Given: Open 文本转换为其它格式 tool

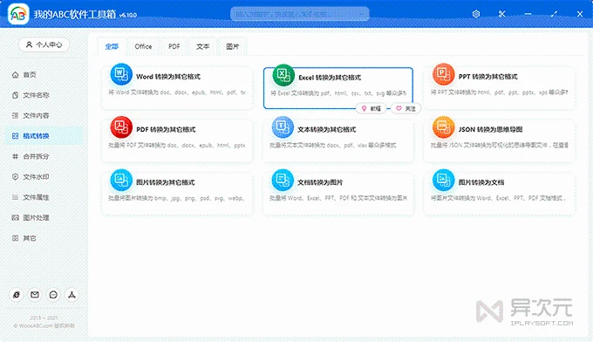Looking at the screenshot, I should [x=338, y=140].
